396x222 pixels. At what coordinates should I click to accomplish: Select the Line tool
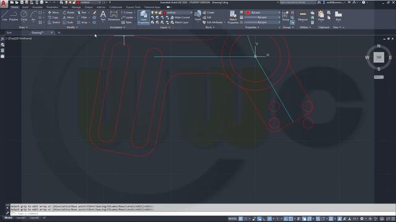tap(4, 16)
